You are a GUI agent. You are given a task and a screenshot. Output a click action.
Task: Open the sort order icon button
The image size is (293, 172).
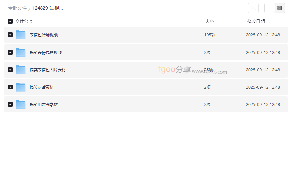(x=253, y=8)
